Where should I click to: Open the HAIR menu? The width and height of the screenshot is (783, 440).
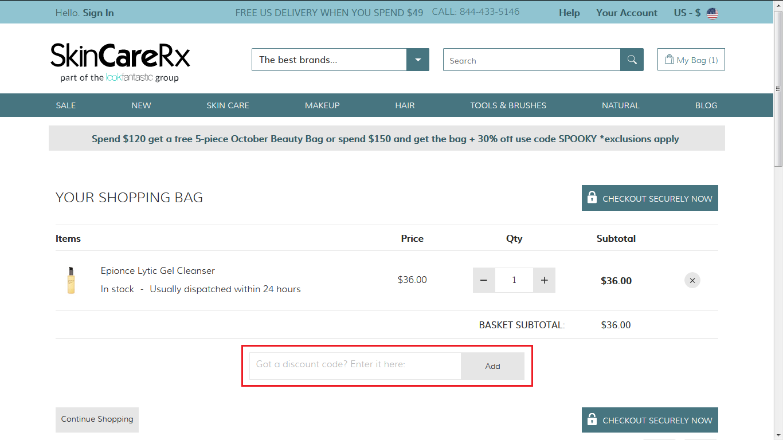tap(405, 105)
